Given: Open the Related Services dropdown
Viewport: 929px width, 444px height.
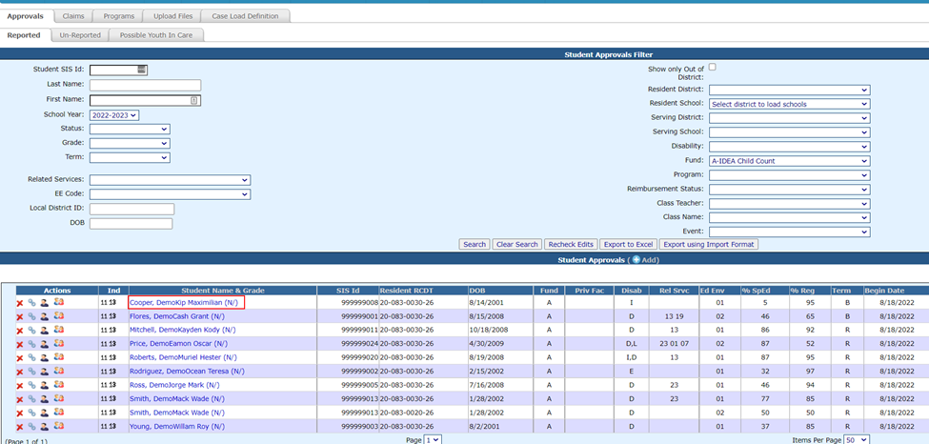Looking at the screenshot, I should click(x=170, y=180).
